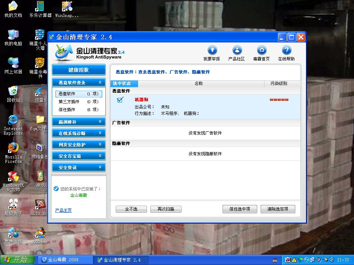Click the 金山毒霸 green link
The image size is (354, 265).
[78, 195]
